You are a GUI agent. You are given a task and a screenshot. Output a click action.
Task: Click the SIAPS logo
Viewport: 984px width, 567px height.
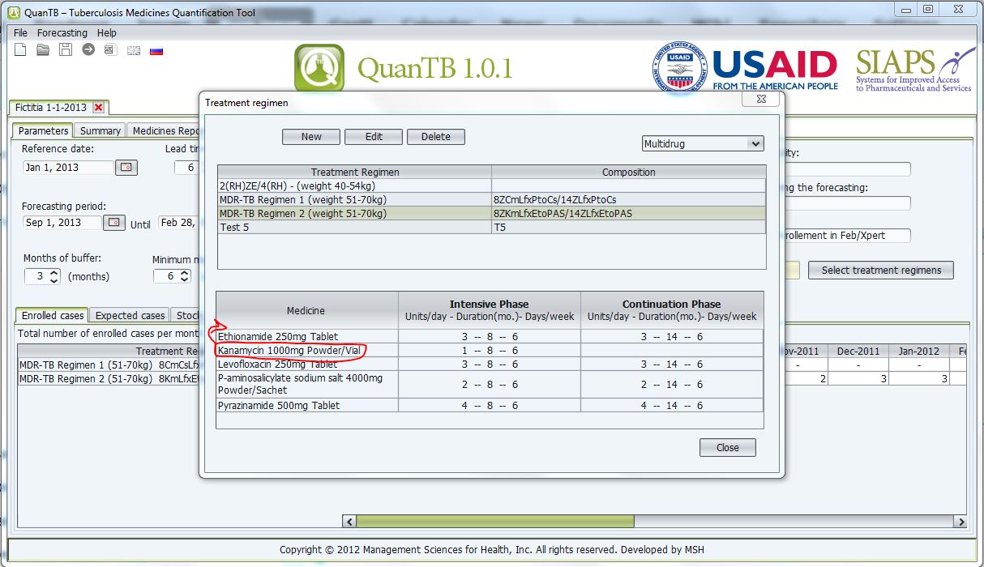[914, 69]
